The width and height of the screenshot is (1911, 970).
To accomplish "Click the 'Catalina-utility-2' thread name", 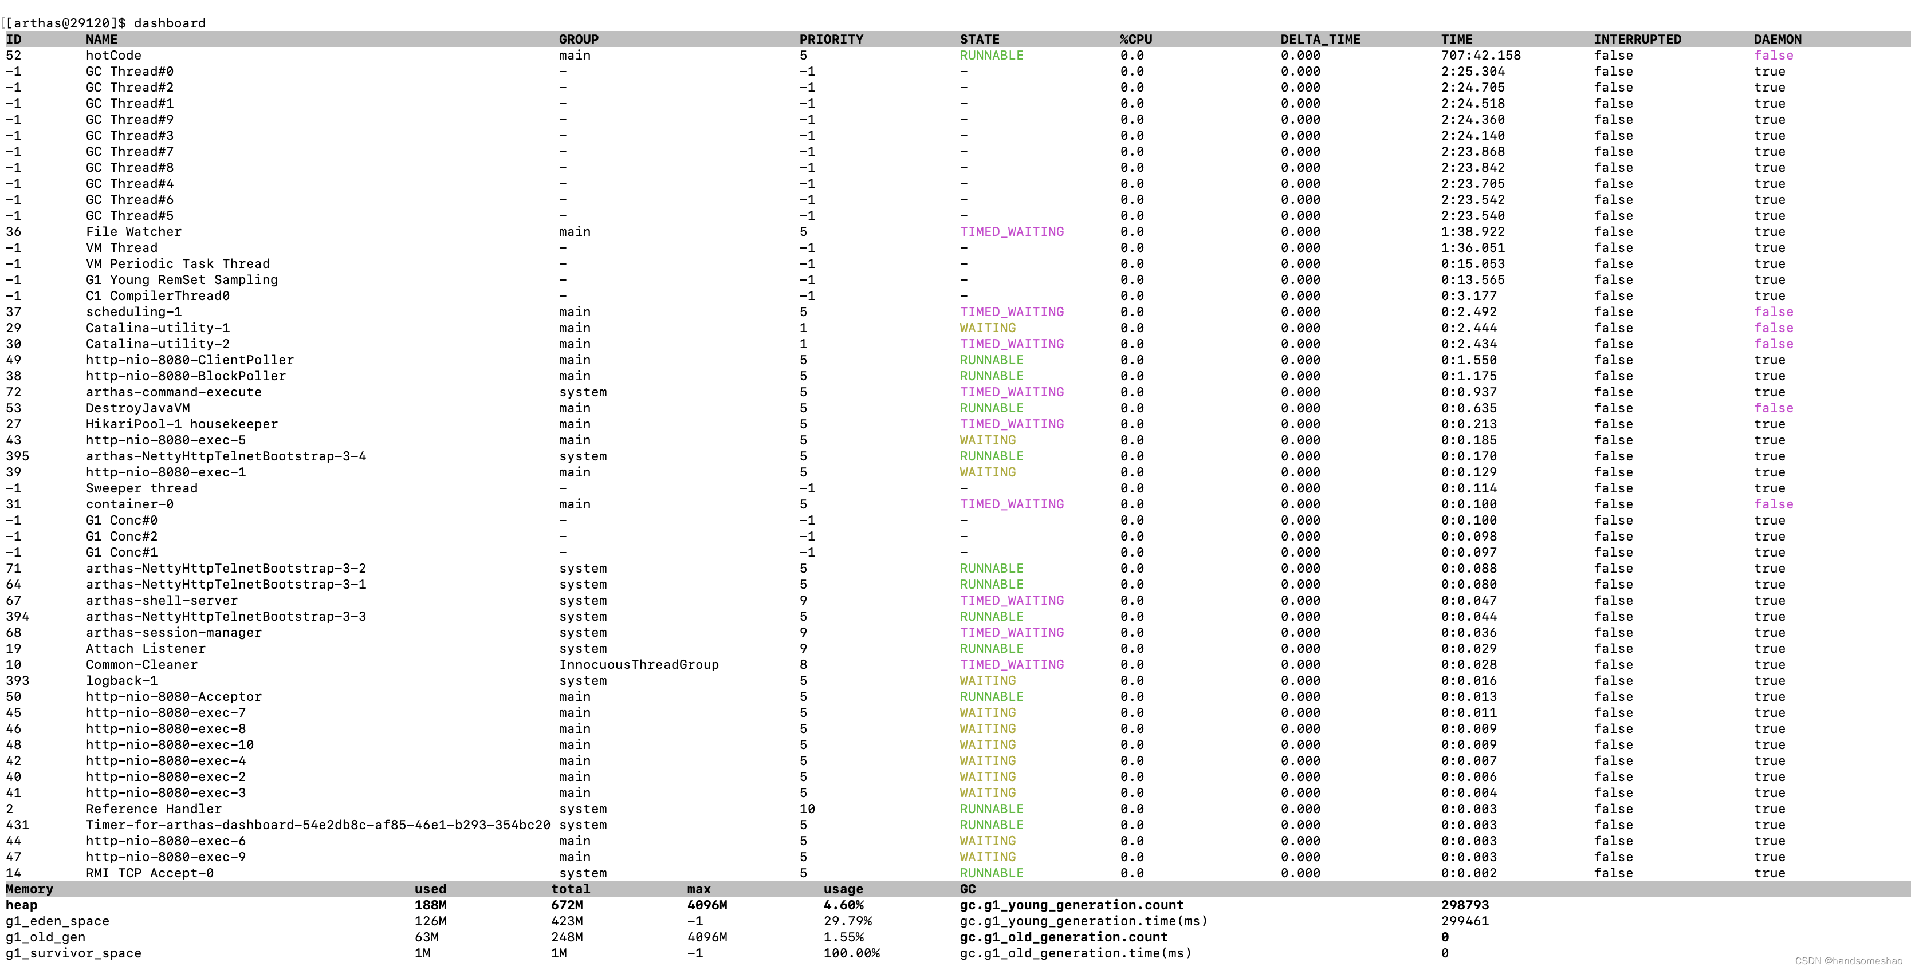I will pyautogui.click(x=158, y=344).
